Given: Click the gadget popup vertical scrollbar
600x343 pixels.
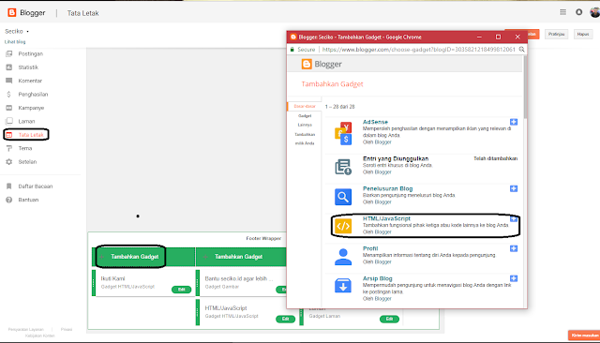Looking at the screenshot, I should tap(525, 88).
